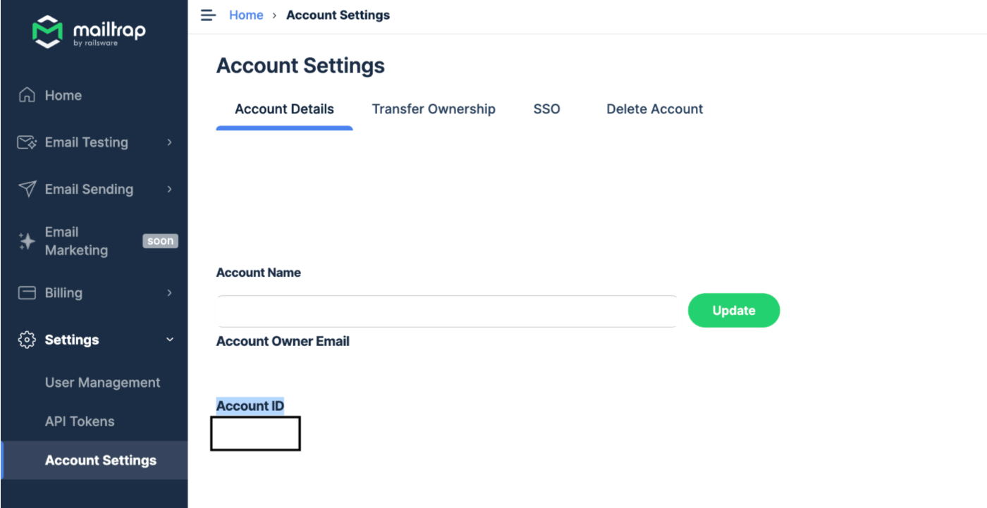The image size is (987, 508).
Task: Expand the Email Testing submenu chevron
Action: (x=169, y=142)
